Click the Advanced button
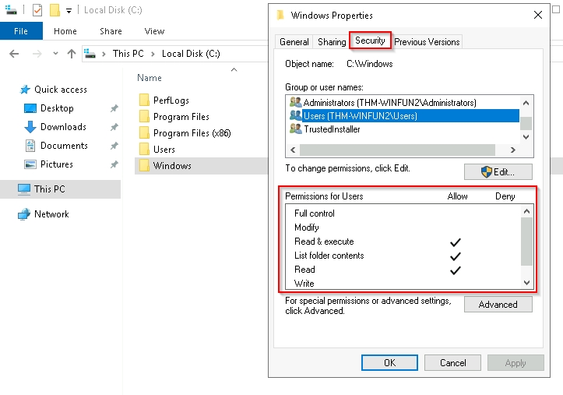Image resolution: width=563 pixels, height=395 pixels. click(498, 305)
